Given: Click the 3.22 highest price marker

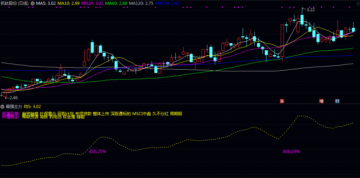Looking at the screenshot, I should [x=310, y=10].
